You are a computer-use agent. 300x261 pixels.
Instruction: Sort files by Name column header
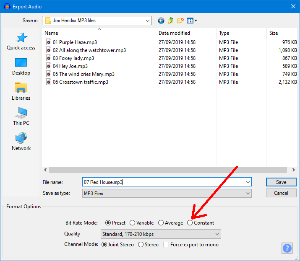pyautogui.click(x=52, y=33)
